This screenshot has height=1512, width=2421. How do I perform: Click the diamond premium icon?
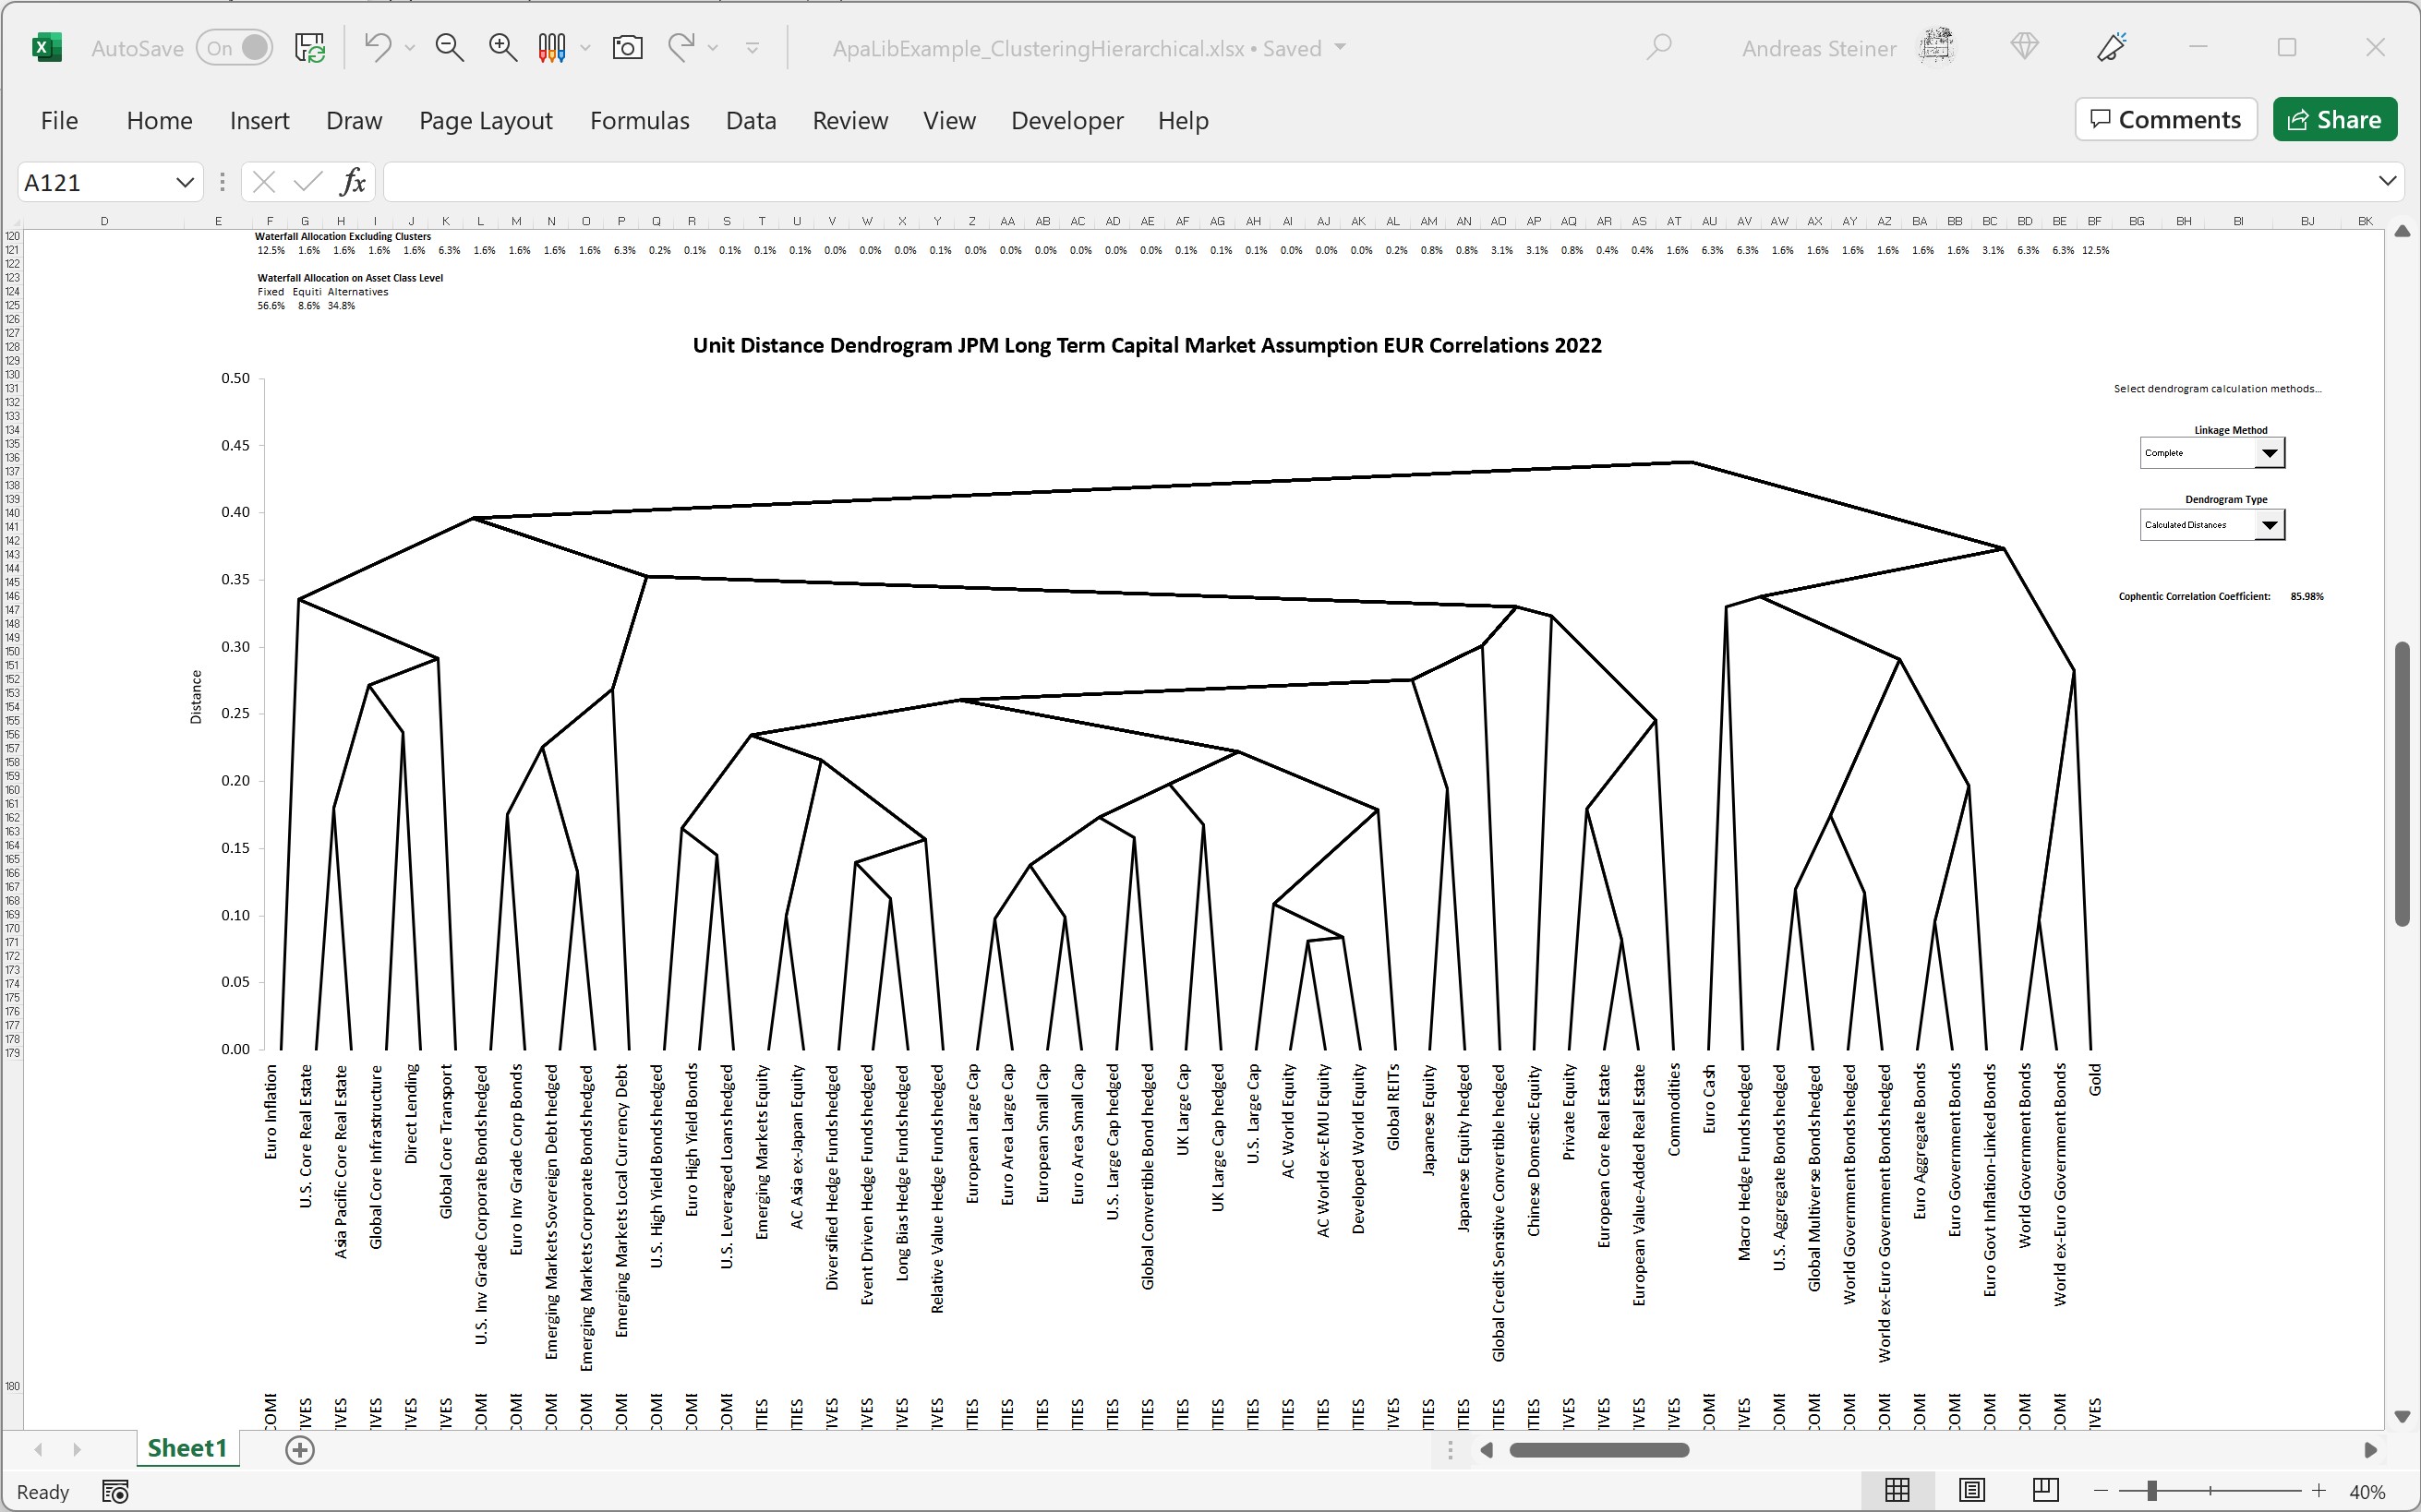click(x=2025, y=46)
